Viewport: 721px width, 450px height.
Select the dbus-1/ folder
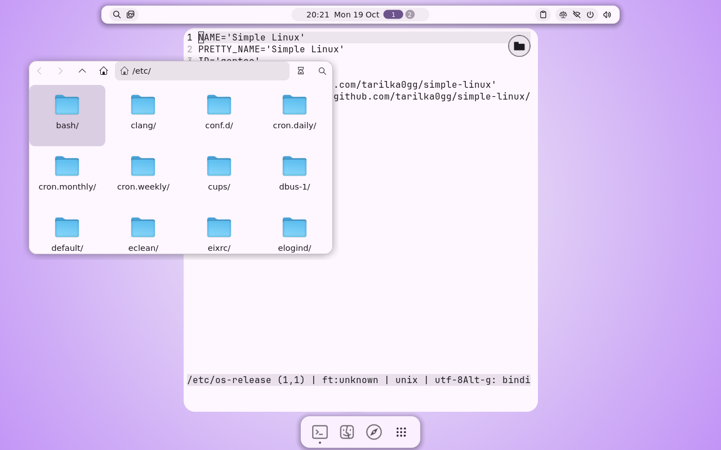(295, 177)
